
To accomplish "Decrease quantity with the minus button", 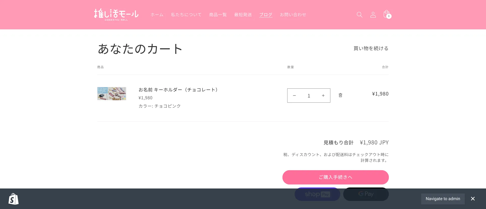I will pos(294,96).
